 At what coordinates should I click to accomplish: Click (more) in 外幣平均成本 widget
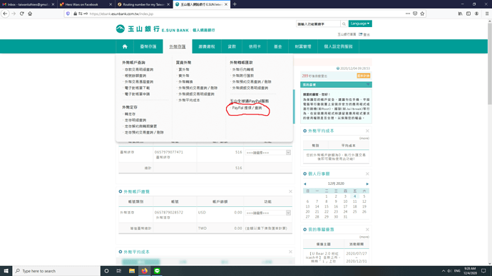click(364, 138)
